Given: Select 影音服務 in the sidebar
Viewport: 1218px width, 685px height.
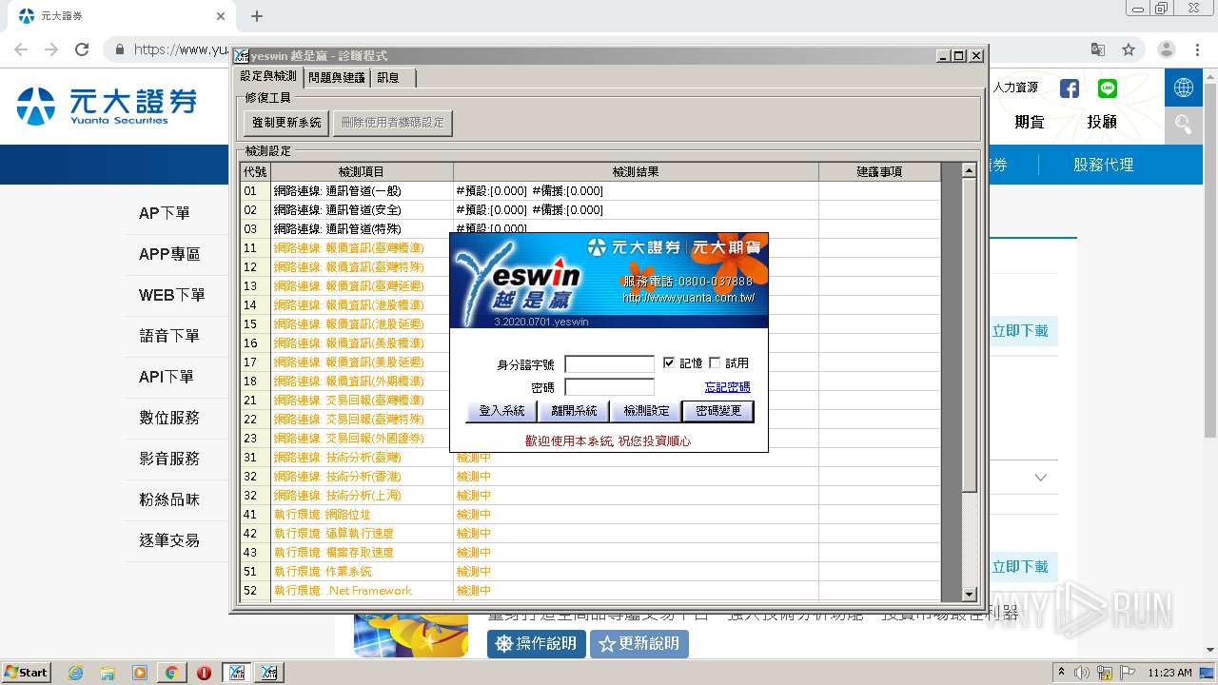Looking at the screenshot, I should 169,459.
